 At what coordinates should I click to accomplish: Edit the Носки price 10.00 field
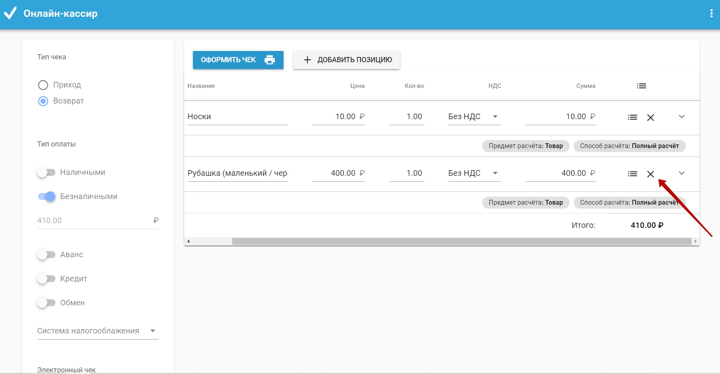339,117
